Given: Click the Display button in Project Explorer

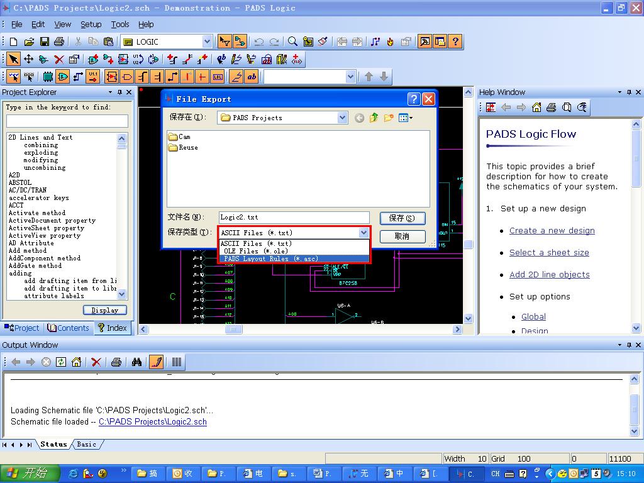Looking at the screenshot, I should click(x=105, y=310).
